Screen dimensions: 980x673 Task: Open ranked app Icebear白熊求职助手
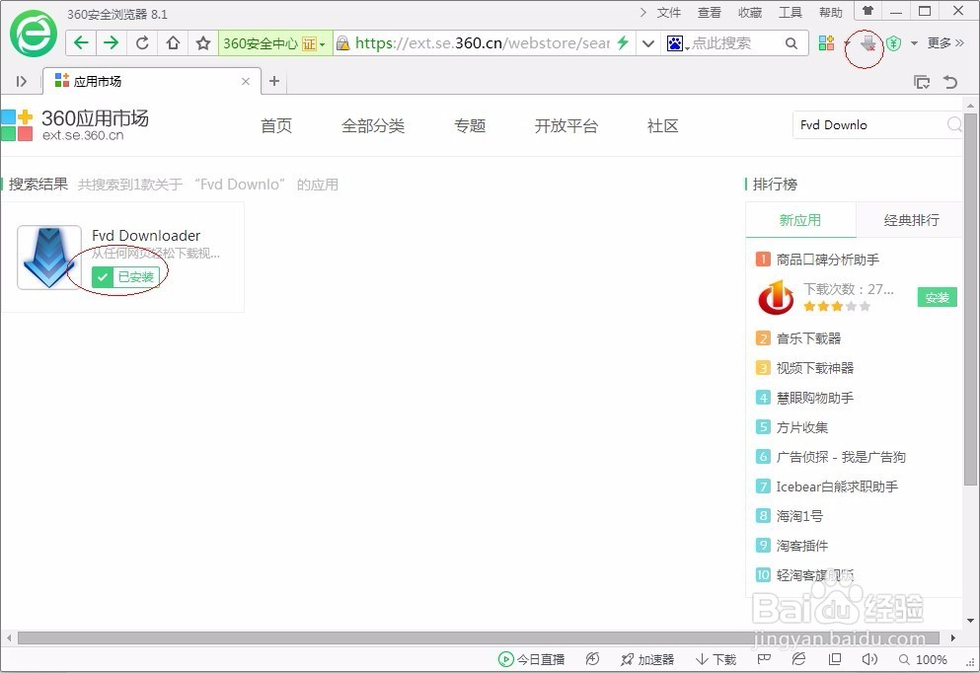coord(837,486)
